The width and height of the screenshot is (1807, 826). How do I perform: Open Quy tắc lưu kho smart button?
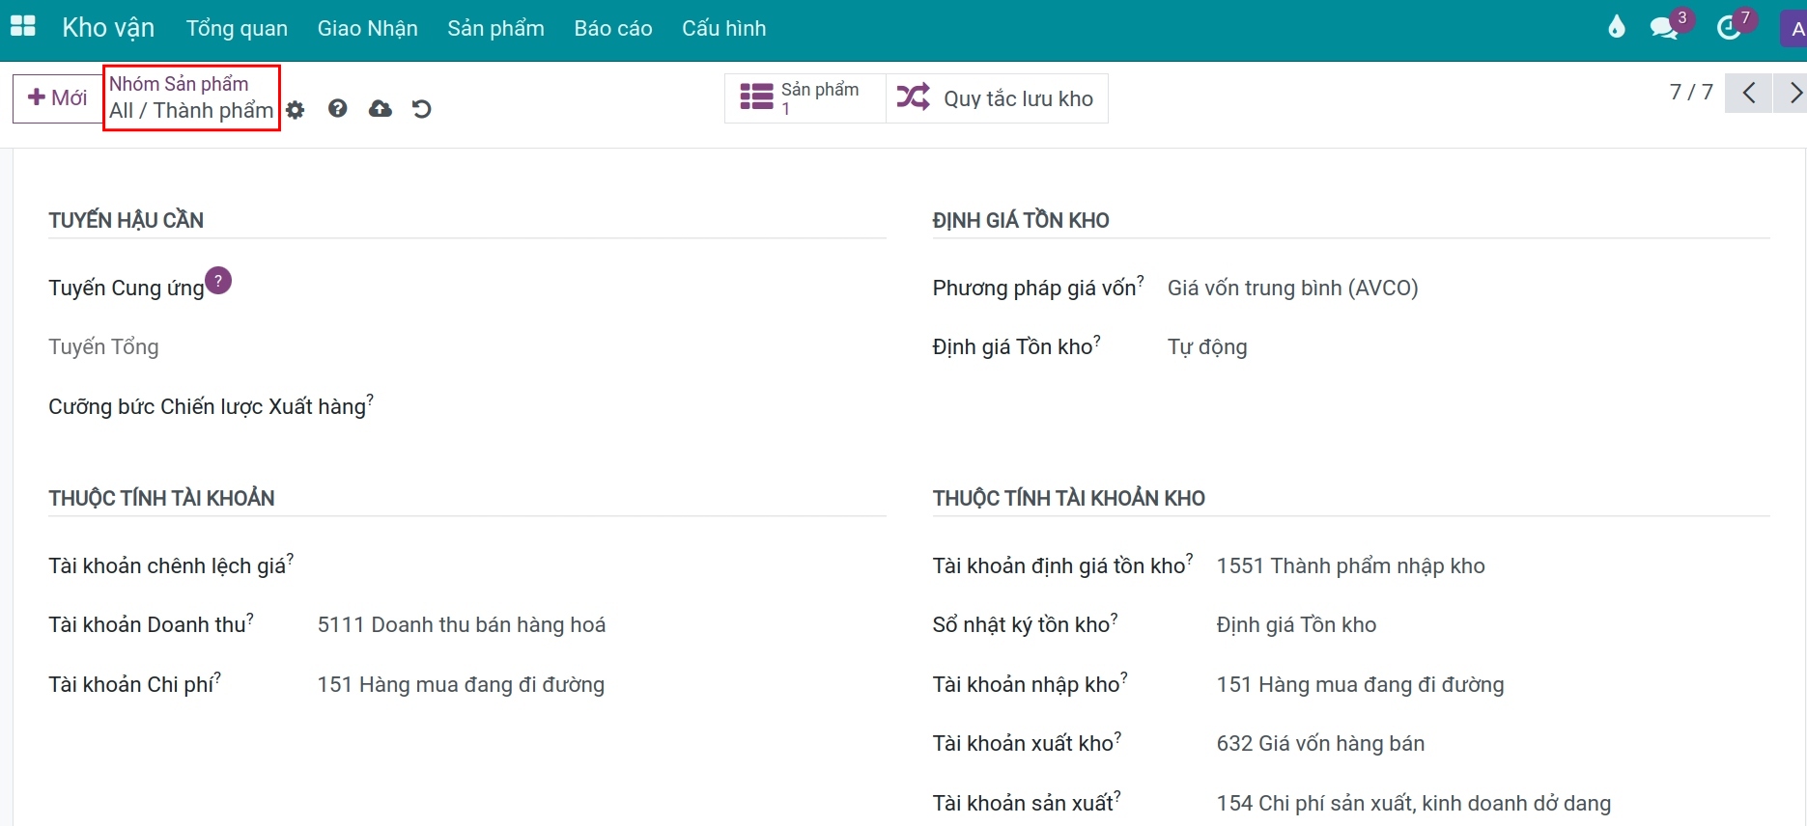pos(997,98)
